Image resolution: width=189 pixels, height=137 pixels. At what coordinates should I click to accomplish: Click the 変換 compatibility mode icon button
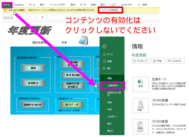tap(140, 84)
